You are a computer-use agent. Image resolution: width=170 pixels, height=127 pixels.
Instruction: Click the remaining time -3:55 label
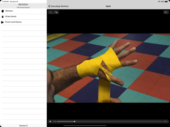coord(165,121)
